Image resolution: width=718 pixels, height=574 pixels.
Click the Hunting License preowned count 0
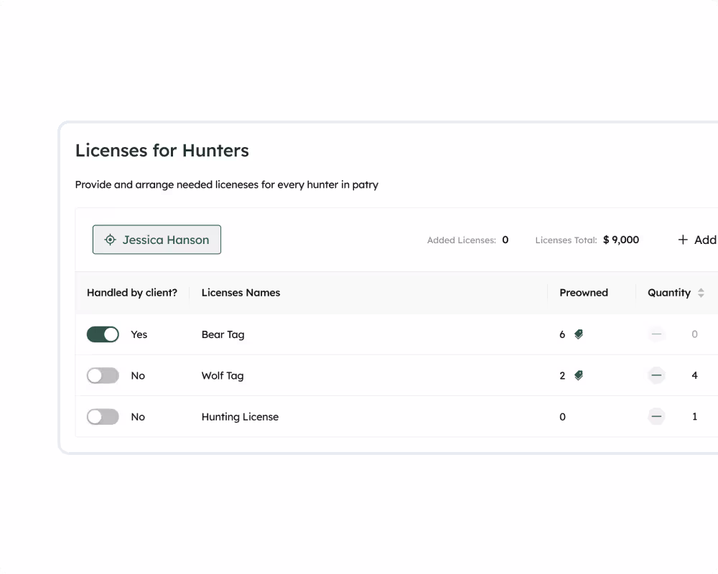[x=562, y=417]
